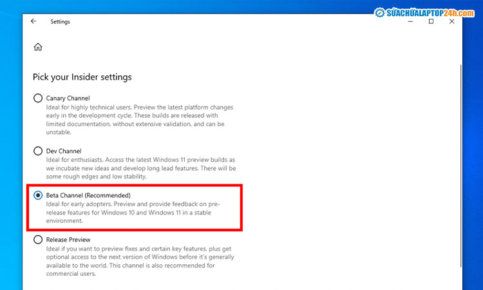Go back using the arrow icon
Screen dimensions: 483x290
coord(33,21)
